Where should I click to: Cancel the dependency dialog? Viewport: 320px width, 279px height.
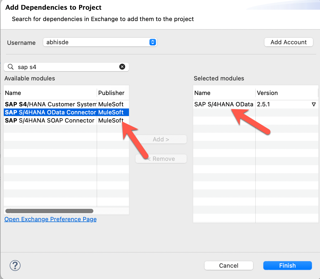(x=229, y=266)
